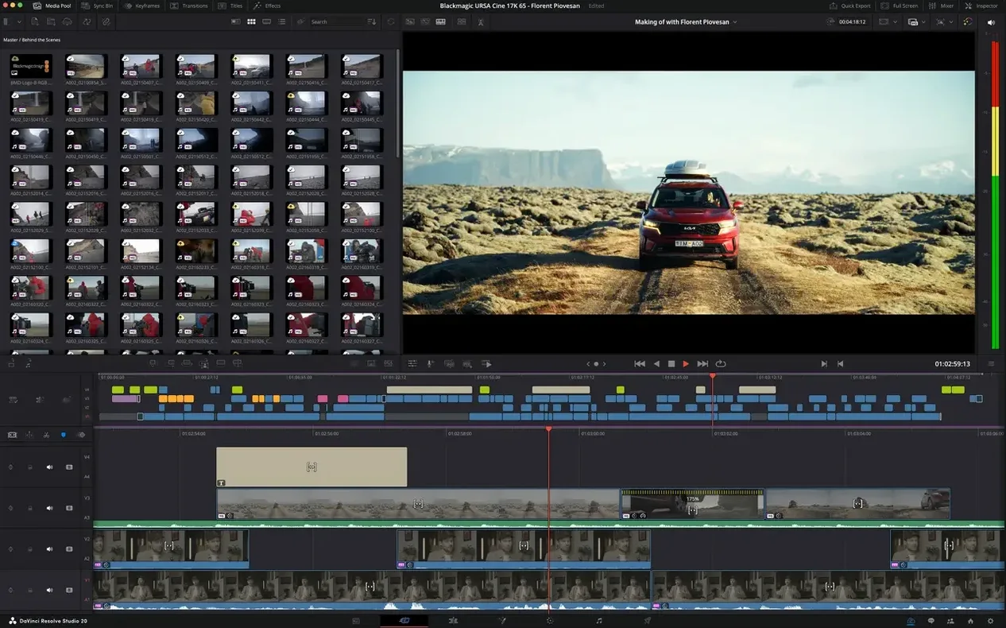1006x628 pixels.
Task: Click the timecode field 00:04:18:12
Action: pyautogui.click(x=852, y=22)
